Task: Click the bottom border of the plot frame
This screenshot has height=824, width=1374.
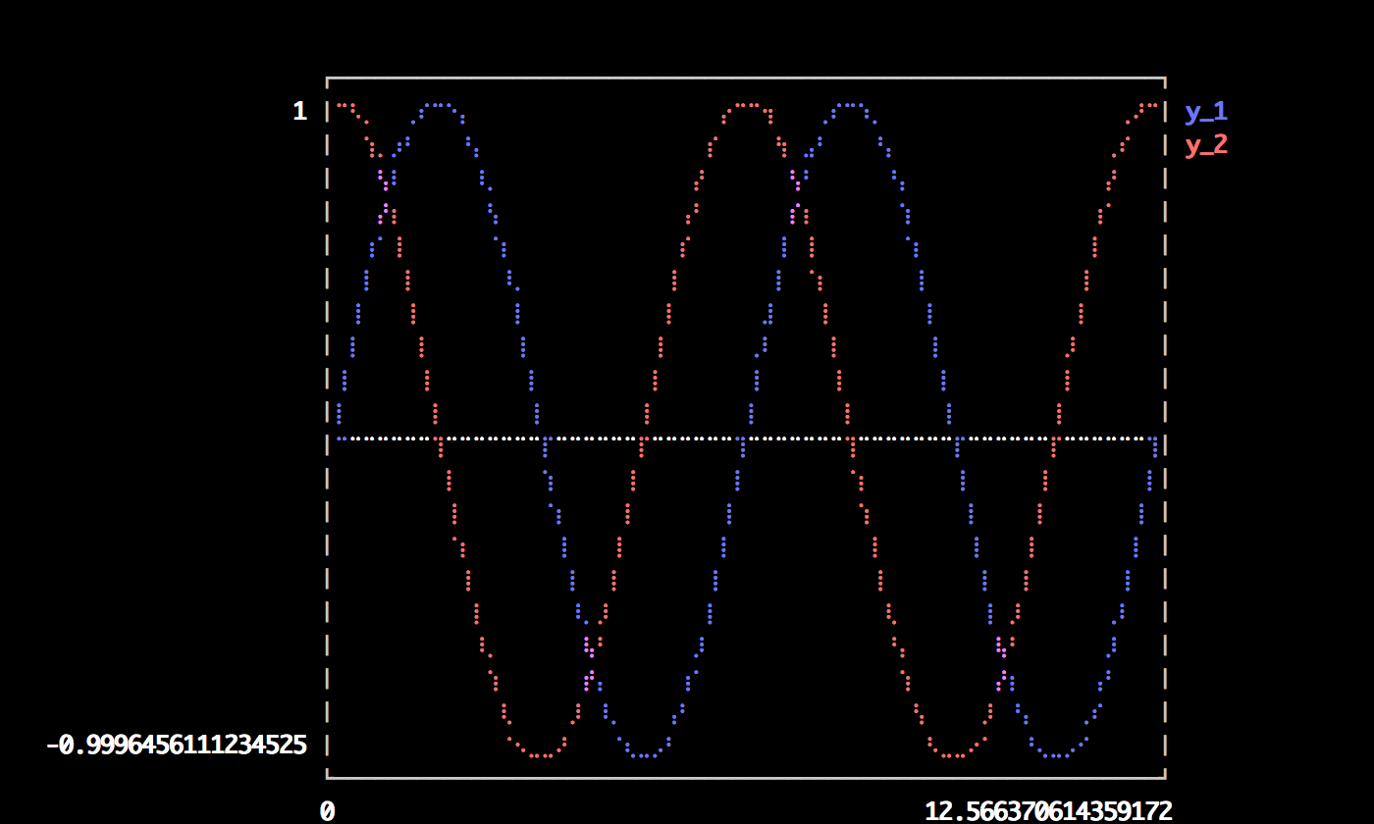Action: (746, 778)
